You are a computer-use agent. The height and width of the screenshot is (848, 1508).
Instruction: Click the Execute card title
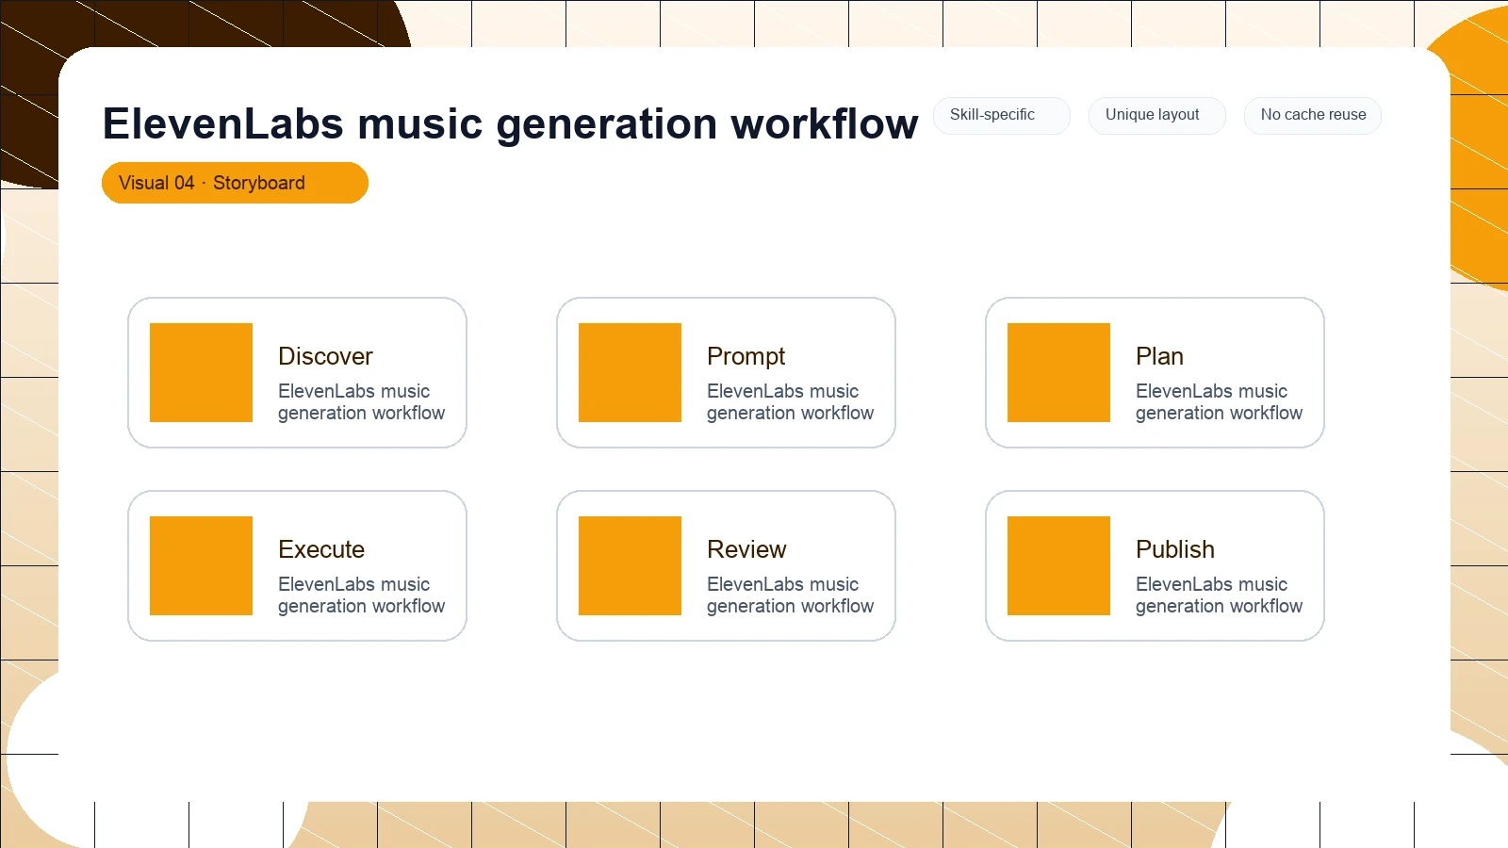click(321, 549)
